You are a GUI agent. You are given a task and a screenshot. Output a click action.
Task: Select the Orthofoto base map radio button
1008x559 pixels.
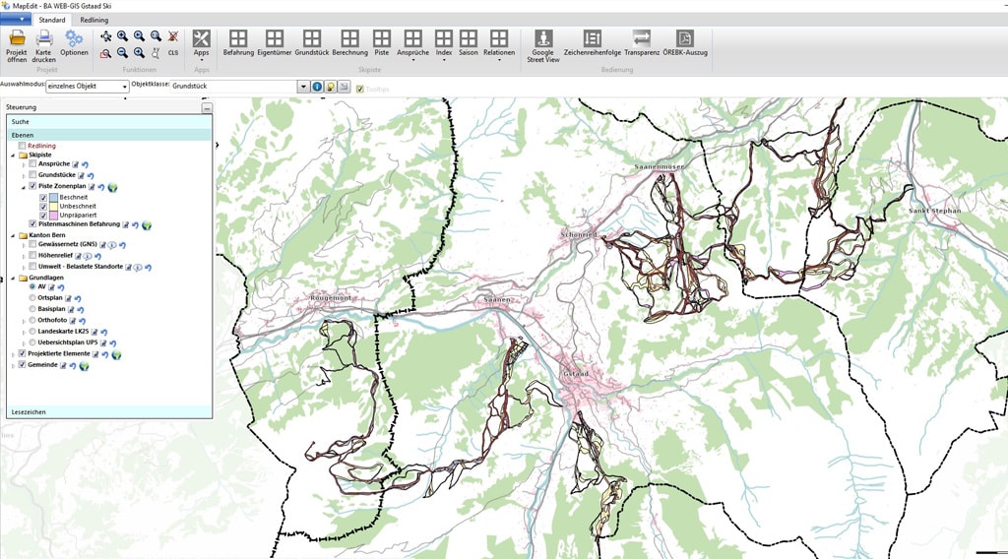[x=32, y=320]
